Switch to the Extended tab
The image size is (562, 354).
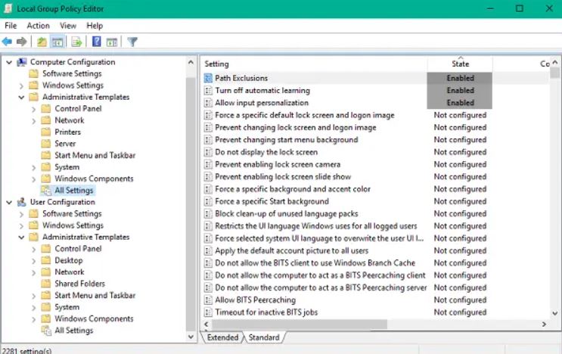pyautogui.click(x=222, y=337)
